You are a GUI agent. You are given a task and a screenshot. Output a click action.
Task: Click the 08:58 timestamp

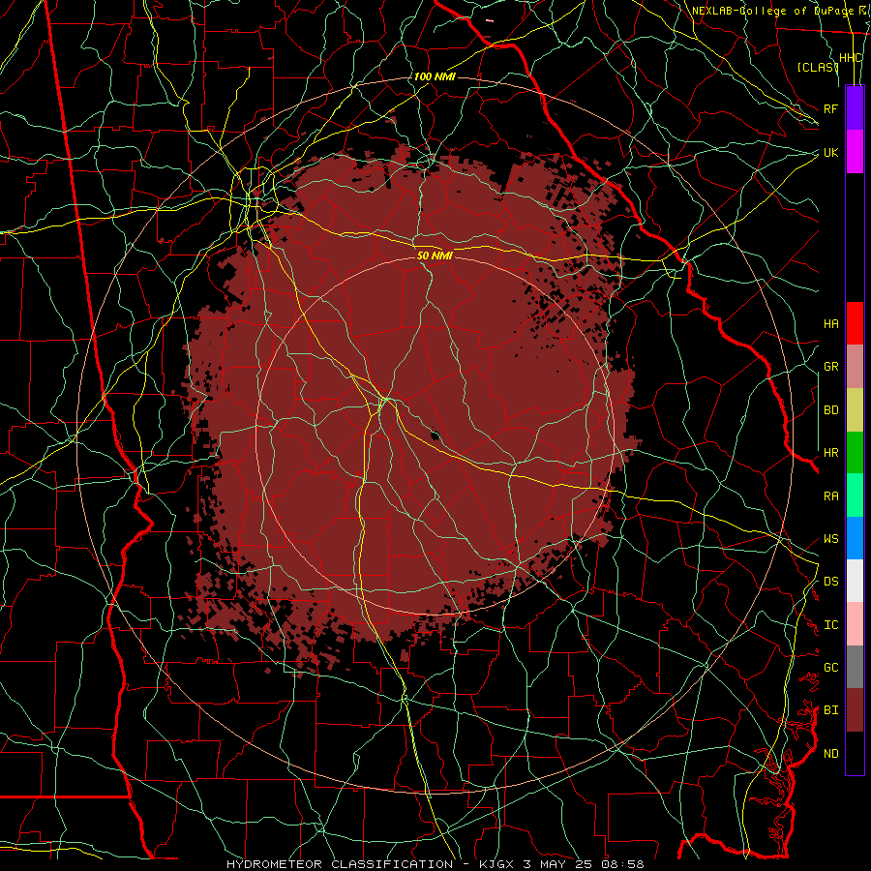(x=624, y=864)
